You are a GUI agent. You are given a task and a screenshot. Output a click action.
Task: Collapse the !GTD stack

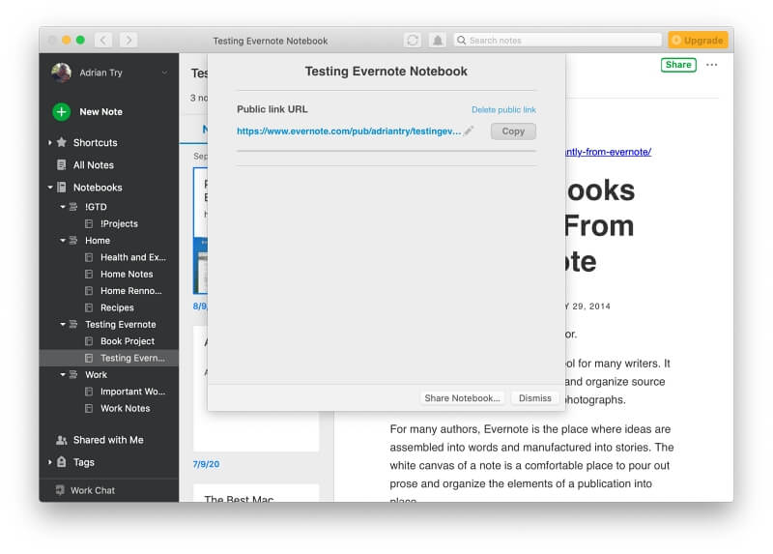click(63, 207)
